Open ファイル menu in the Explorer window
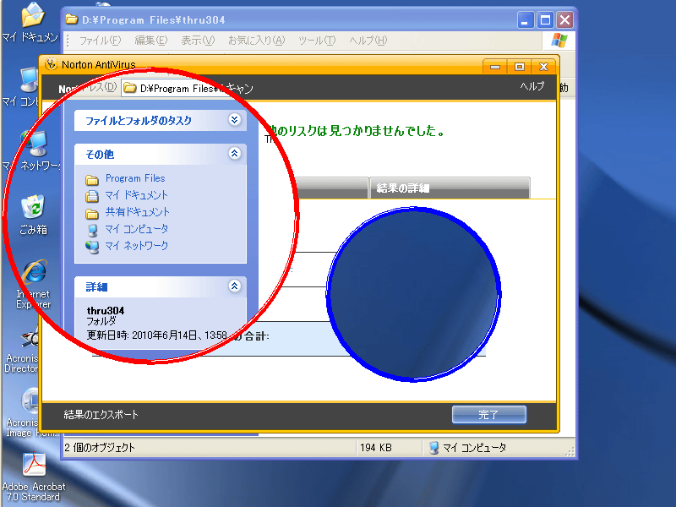The image size is (676, 507). click(x=100, y=41)
